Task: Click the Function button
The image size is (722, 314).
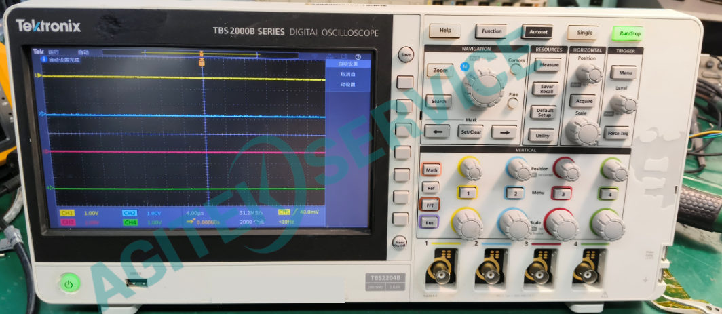Action: click(x=491, y=31)
